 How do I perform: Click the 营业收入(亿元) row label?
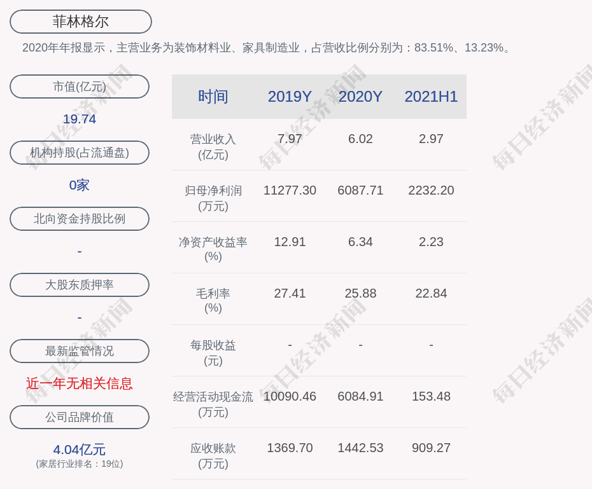click(213, 147)
